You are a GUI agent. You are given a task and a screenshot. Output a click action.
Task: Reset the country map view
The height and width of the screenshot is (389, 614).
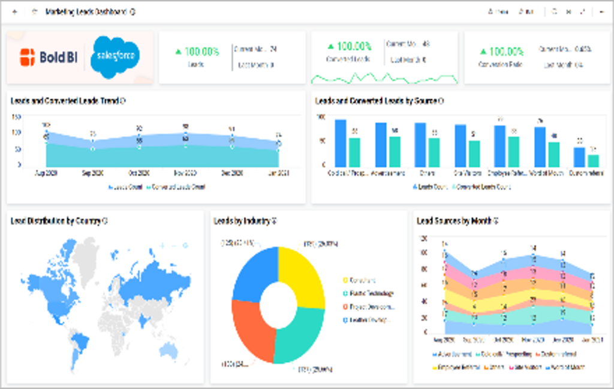click(186, 246)
